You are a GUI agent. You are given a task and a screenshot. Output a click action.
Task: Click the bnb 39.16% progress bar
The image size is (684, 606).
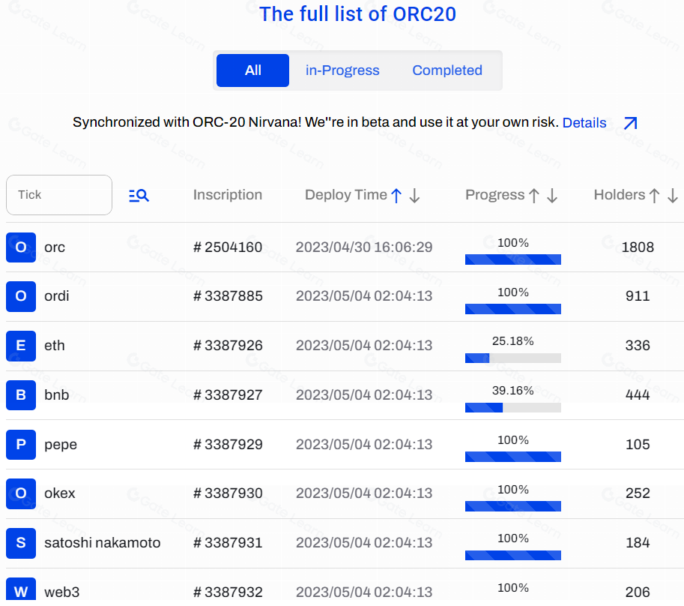(513, 407)
